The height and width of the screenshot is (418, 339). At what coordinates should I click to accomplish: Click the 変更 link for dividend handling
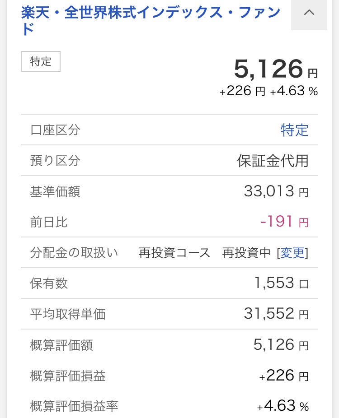click(293, 253)
